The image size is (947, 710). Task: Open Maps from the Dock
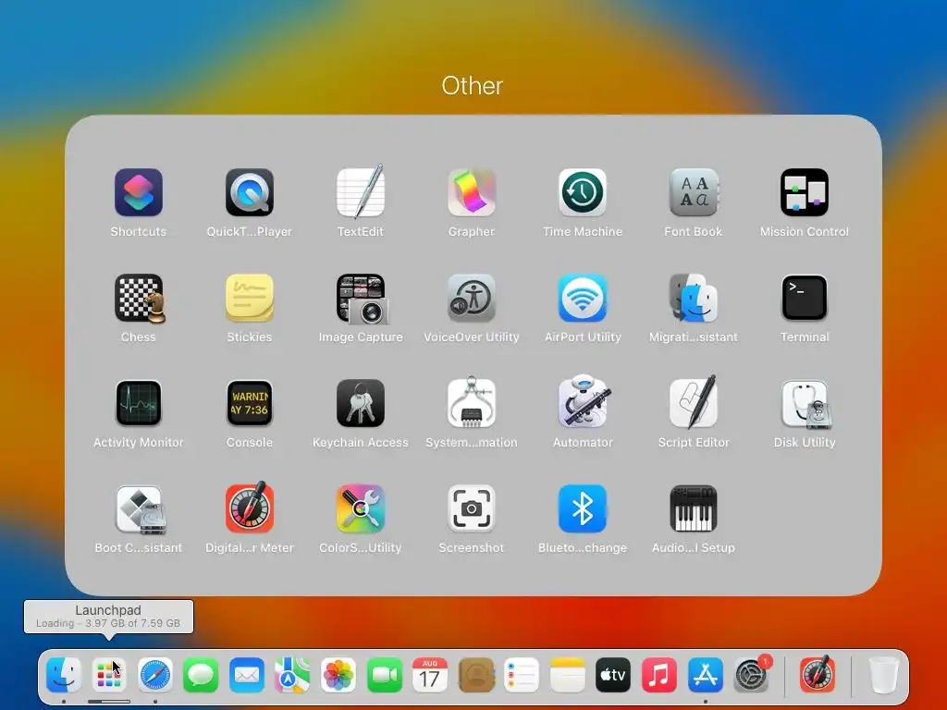[x=293, y=675]
